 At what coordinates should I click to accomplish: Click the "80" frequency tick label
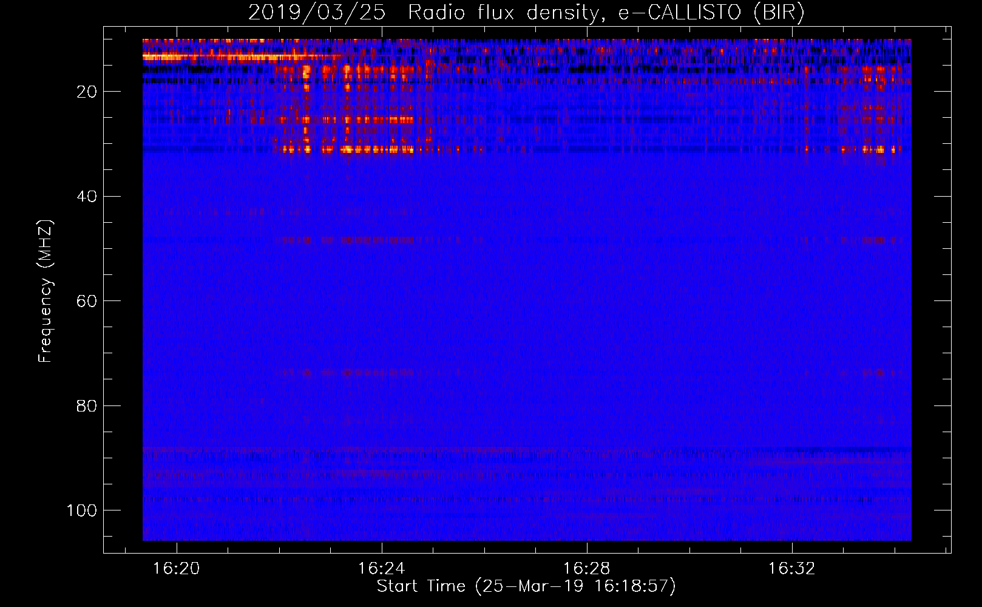click(x=87, y=405)
